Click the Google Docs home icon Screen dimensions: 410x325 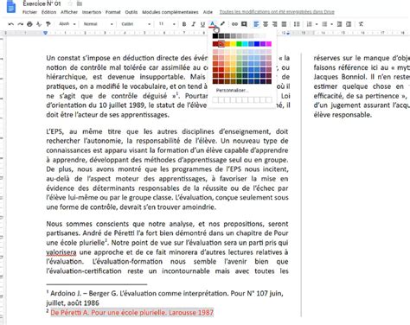[11, 7]
